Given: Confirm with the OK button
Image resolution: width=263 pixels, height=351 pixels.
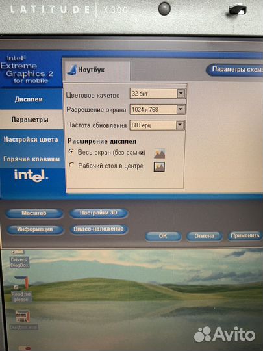Looking at the screenshot, I should 163,236.
